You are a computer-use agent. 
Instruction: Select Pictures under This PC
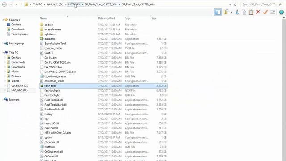(16, 76)
